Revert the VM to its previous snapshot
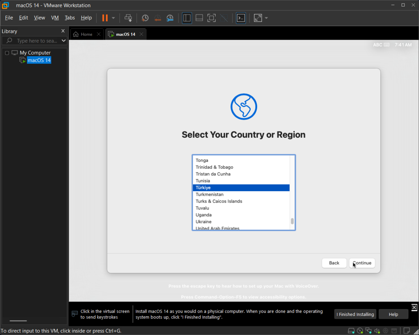 pos(157,18)
